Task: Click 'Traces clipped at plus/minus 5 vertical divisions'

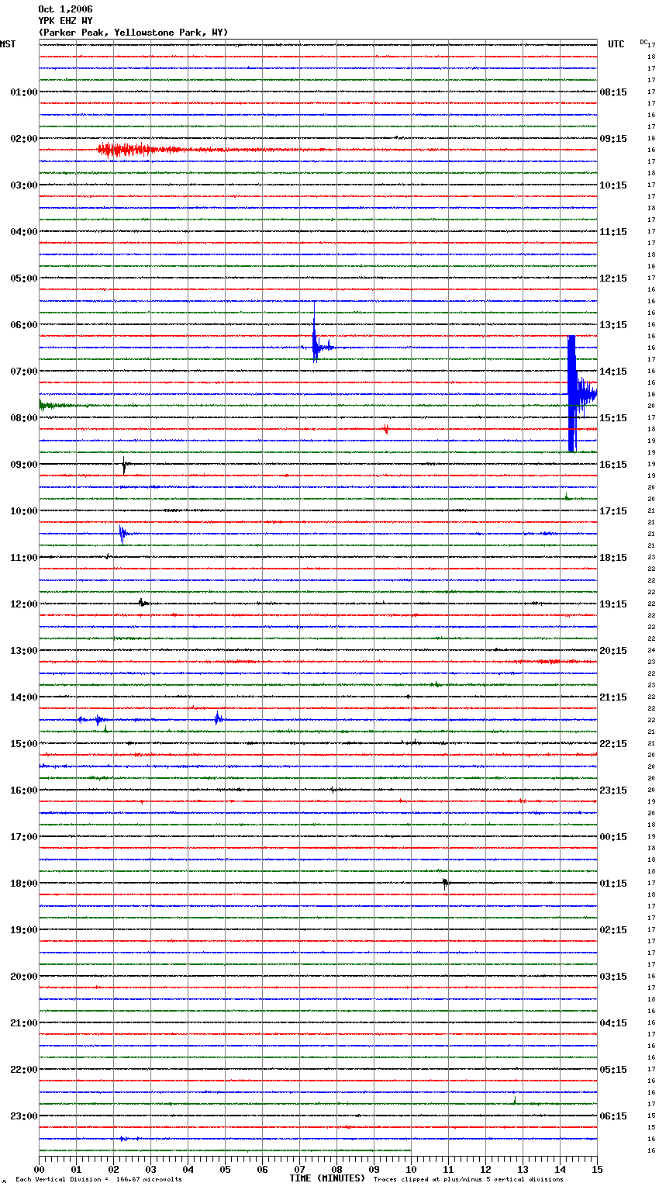Action: (468, 1180)
